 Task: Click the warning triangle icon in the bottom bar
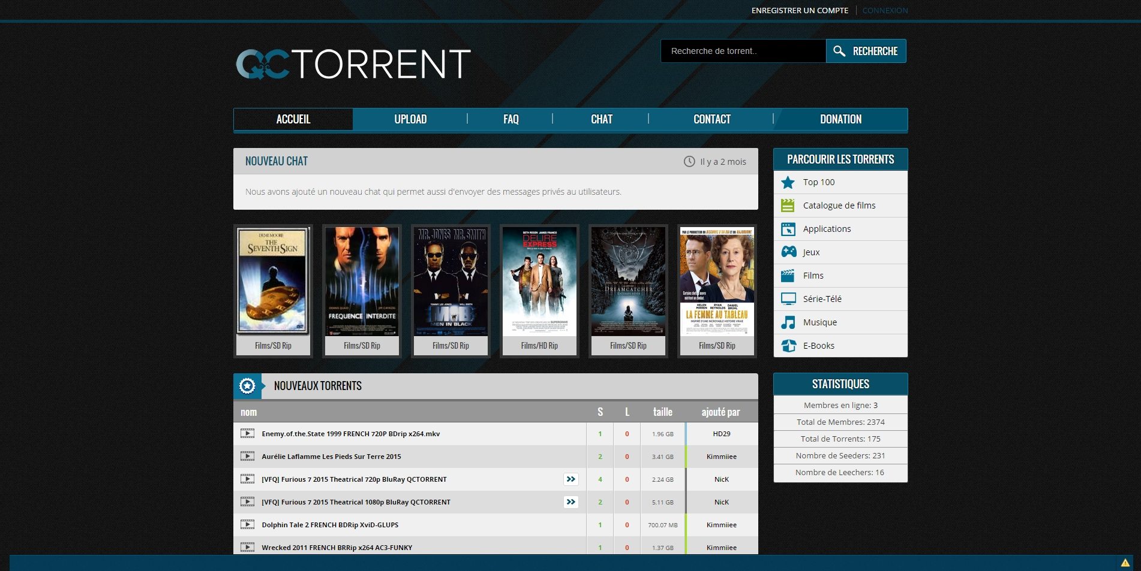pyautogui.click(x=1125, y=563)
